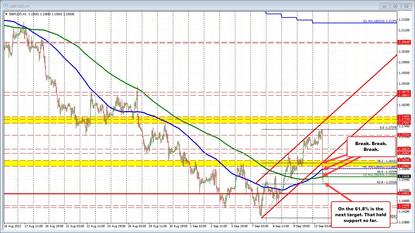Viewport: 415px width, 233px height.
Task: Click the red 1.16205 price marker tag
Action: (404, 160)
